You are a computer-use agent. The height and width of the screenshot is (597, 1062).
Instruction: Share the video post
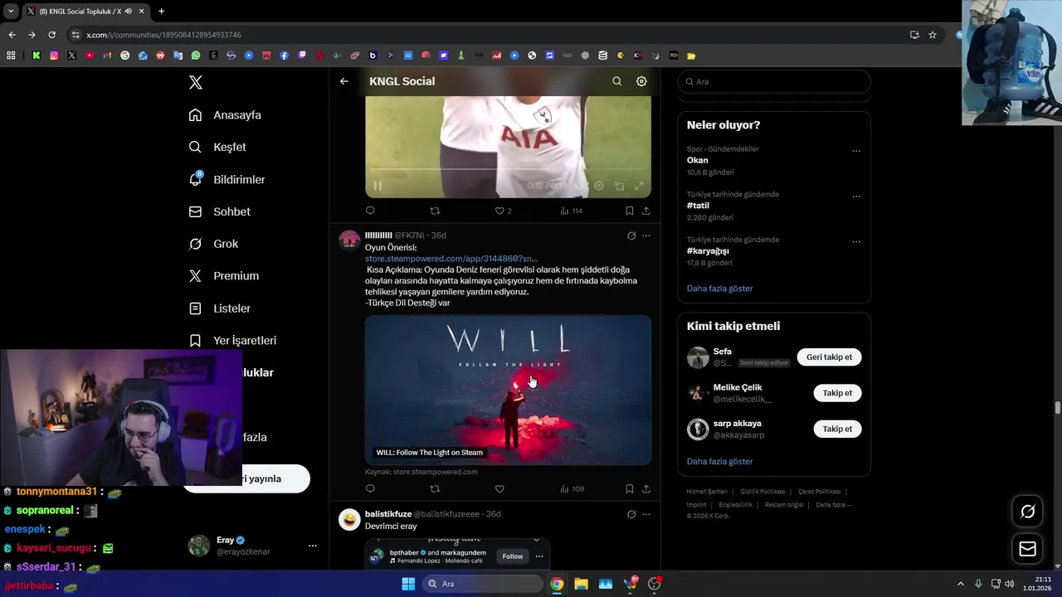tap(645, 211)
